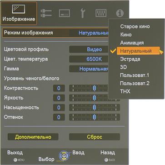The width and height of the screenshot is (165, 165).
Task: Open the Цветовой профиль dropdown showing Видео
Action: (x=89, y=50)
